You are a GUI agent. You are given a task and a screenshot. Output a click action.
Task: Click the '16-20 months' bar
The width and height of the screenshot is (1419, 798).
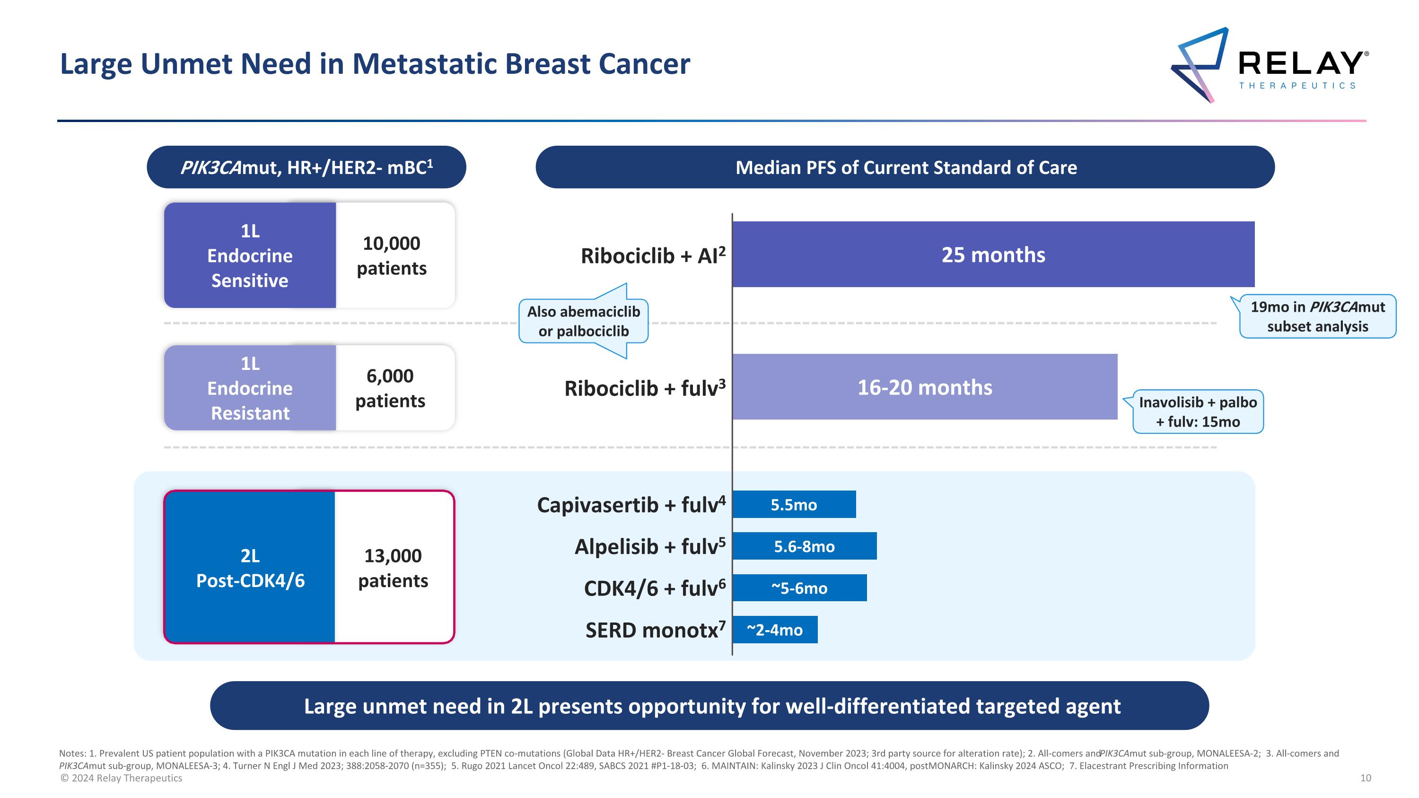925,387
